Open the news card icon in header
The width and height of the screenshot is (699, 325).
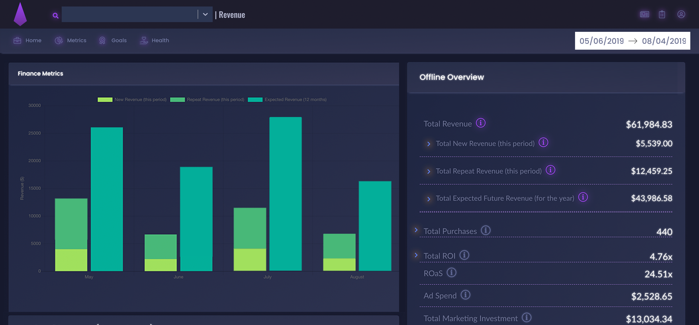tap(644, 14)
